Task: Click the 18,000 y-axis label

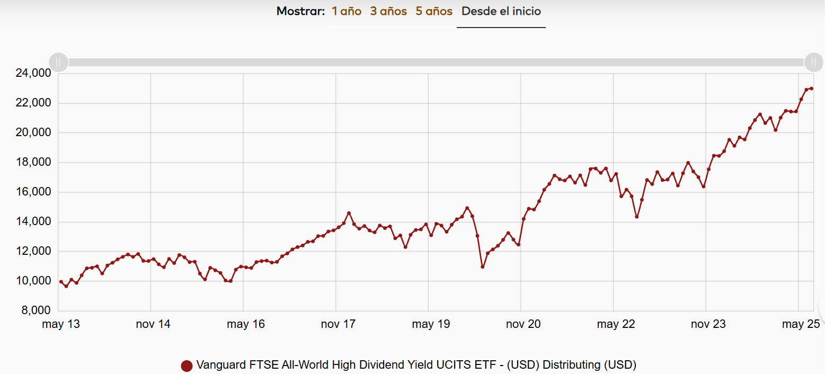Action: pyautogui.click(x=32, y=162)
